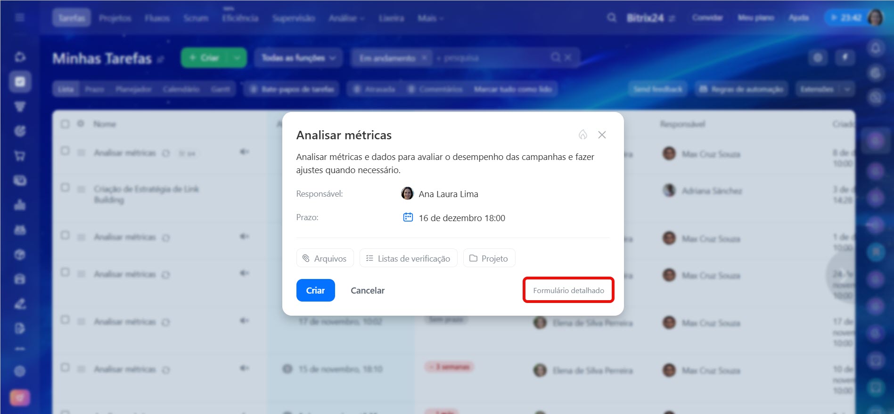894x414 pixels.
Task: Open Formulário detalhado link
Action: (x=568, y=290)
